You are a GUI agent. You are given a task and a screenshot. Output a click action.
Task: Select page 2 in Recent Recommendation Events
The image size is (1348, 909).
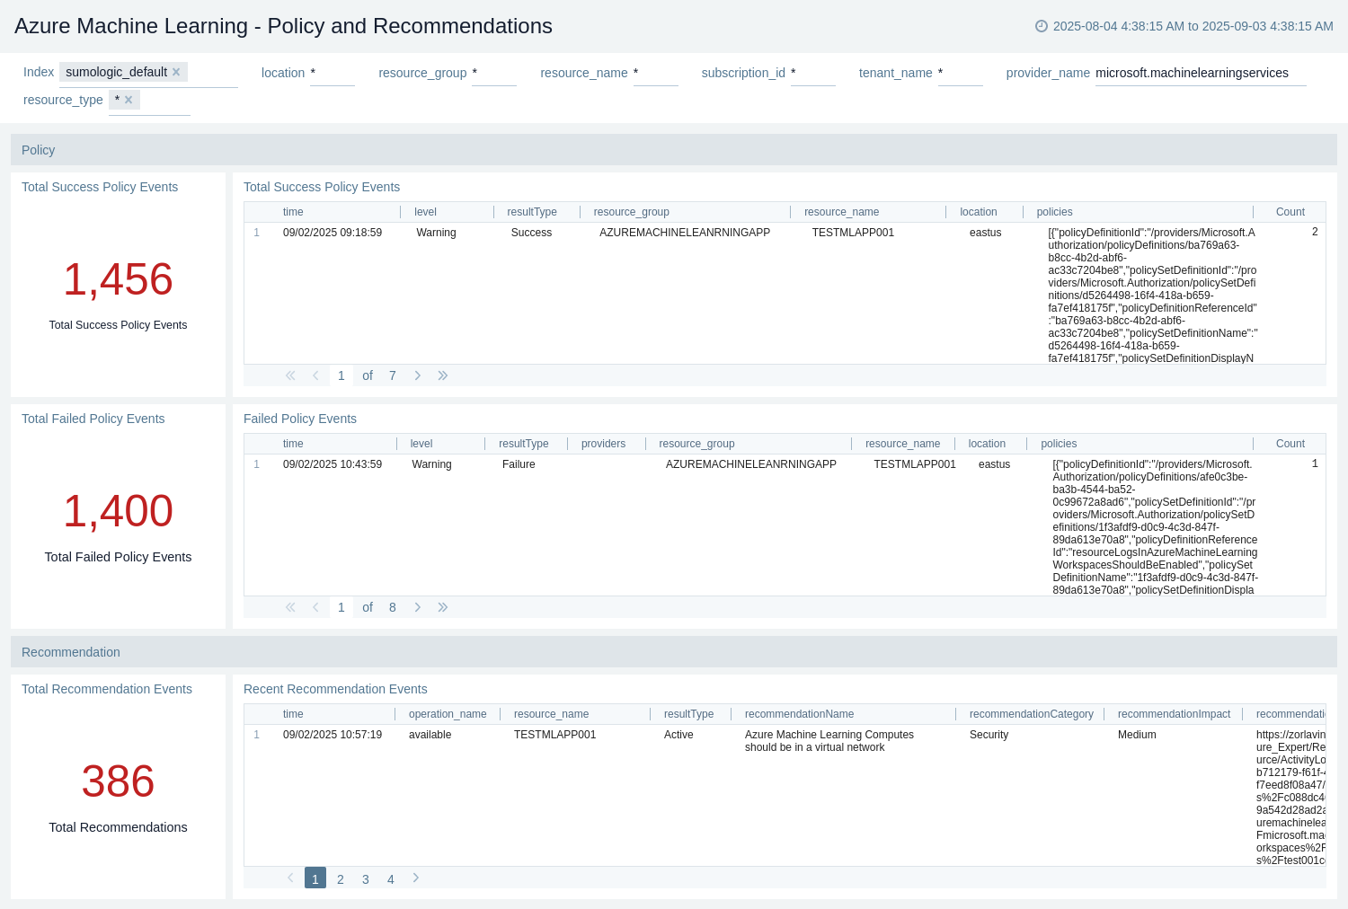tap(341, 879)
